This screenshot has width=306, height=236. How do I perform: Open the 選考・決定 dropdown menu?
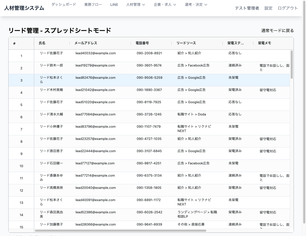[x=195, y=4]
